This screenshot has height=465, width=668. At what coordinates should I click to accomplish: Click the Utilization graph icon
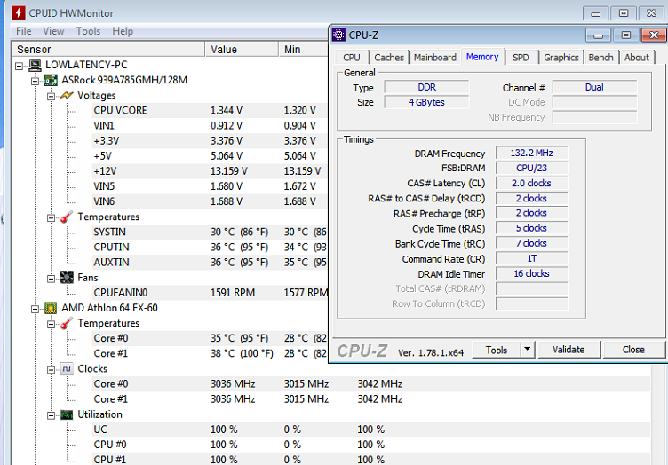tap(67, 414)
